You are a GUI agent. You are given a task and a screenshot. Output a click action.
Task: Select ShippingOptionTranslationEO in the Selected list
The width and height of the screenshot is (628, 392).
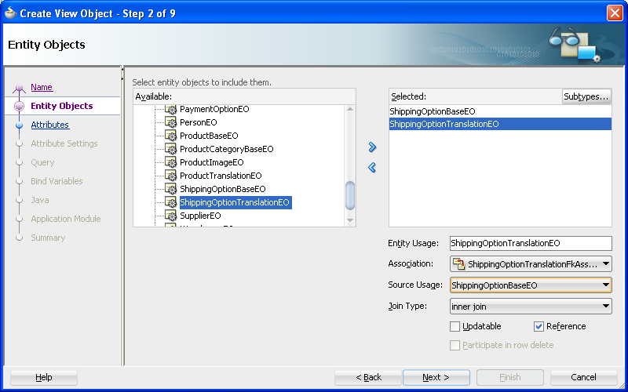coord(500,124)
